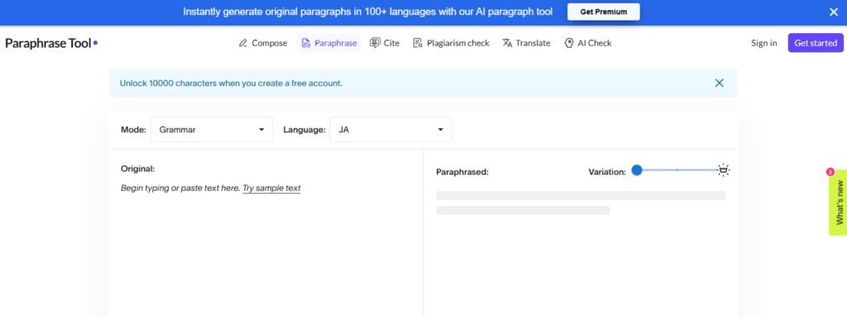Viewport: 847px width, 317px height.
Task: Click the Variation slider handle
Action: (x=637, y=170)
